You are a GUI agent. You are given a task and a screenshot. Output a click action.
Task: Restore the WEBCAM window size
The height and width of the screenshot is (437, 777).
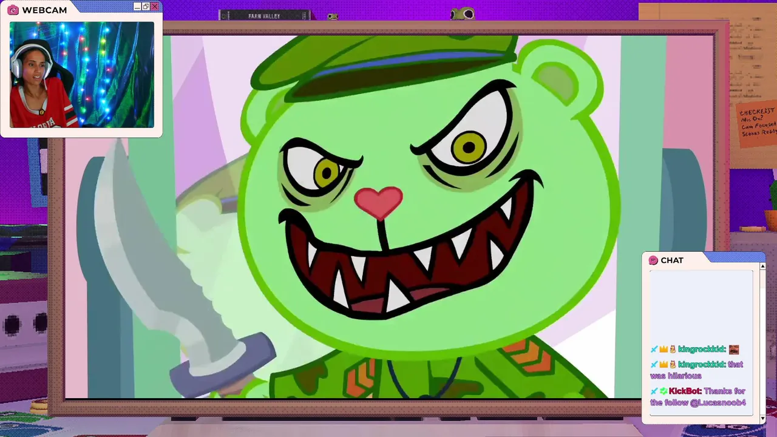[x=146, y=6]
